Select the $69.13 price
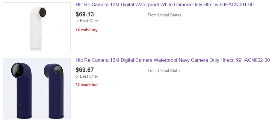Screen dimensions: 272x123 pyautogui.click(x=85, y=14)
